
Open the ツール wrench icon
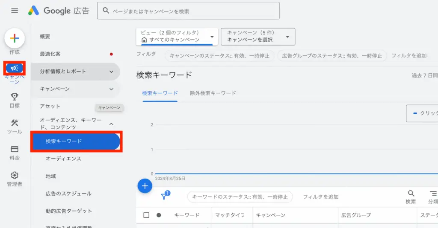(x=15, y=123)
